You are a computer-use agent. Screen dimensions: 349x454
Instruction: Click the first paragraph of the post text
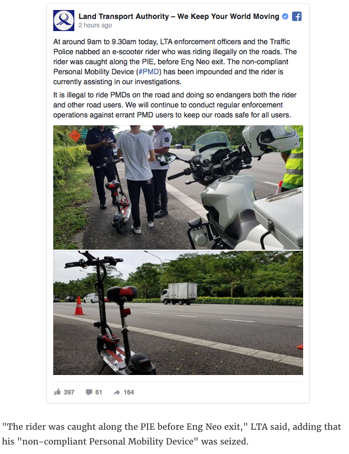175,62
